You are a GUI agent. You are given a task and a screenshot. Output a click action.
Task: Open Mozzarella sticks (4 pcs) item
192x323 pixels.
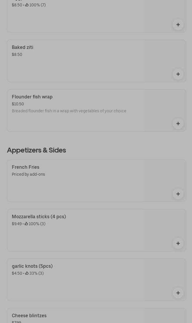[x=97, y=230]
